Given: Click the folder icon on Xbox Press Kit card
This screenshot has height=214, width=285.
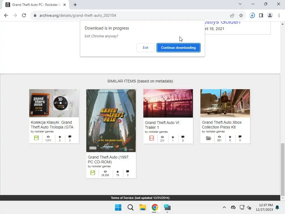Looking at the screenshot, I should coord(208,138).
